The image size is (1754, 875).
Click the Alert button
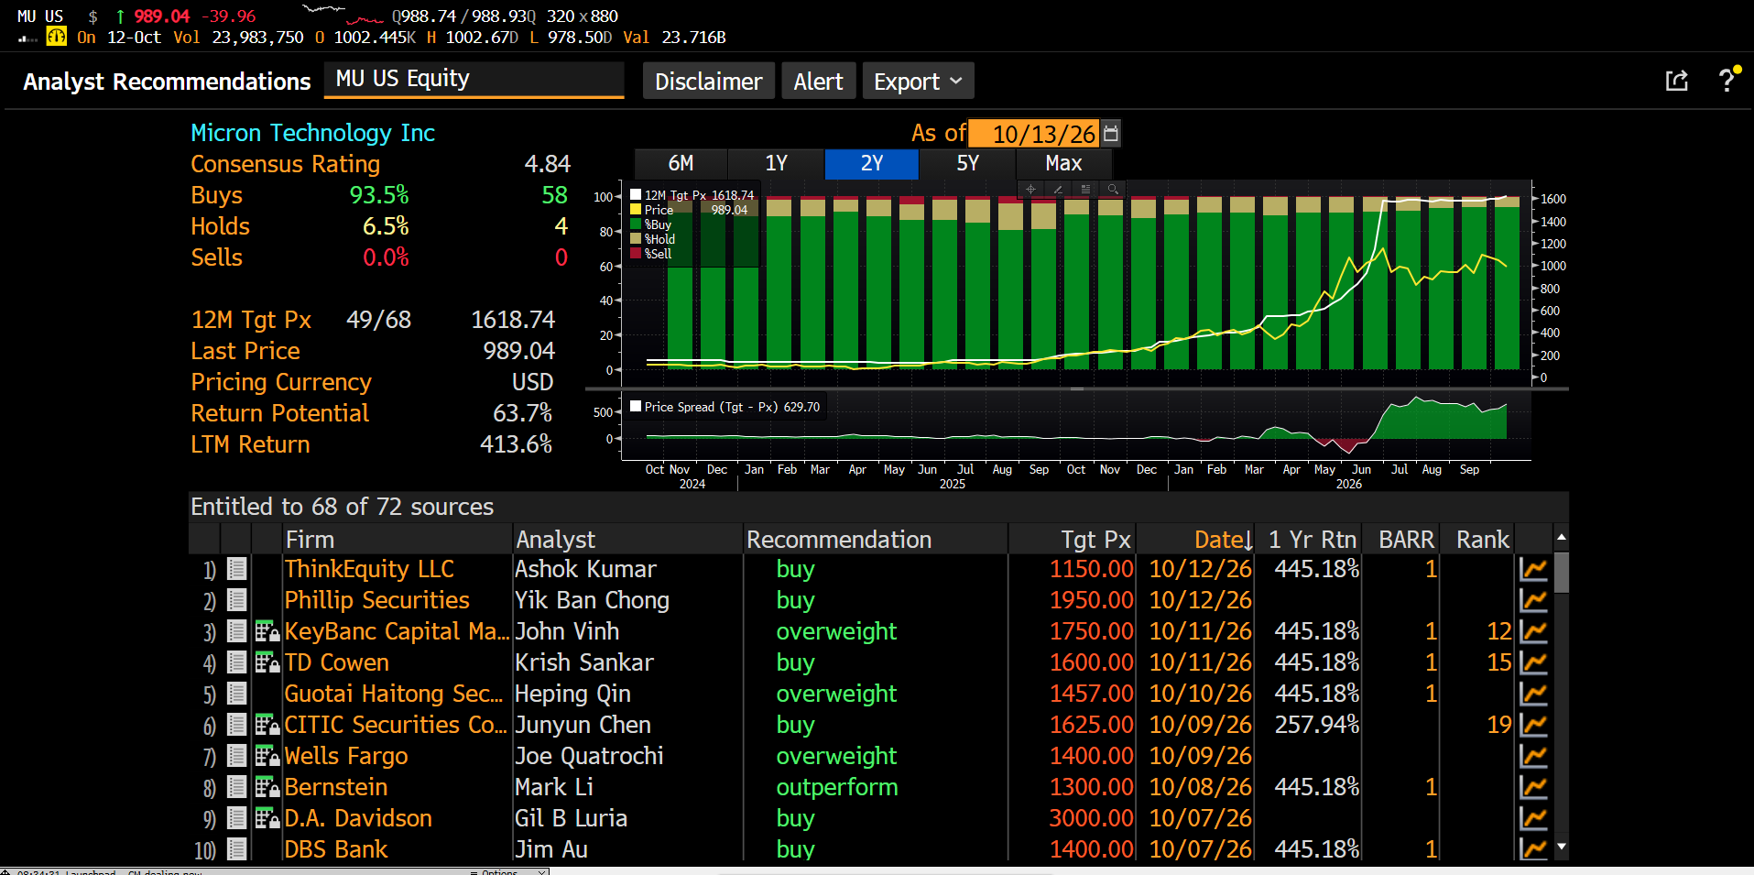[x=819, y=82]
